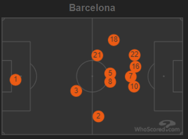Open the WhoScored.com watermark logo
Screen dimensions: 188x139
[157, 126]
